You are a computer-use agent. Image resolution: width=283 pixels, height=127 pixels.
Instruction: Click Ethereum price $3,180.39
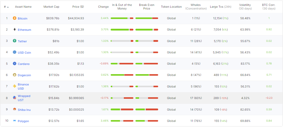pos(77,30)
